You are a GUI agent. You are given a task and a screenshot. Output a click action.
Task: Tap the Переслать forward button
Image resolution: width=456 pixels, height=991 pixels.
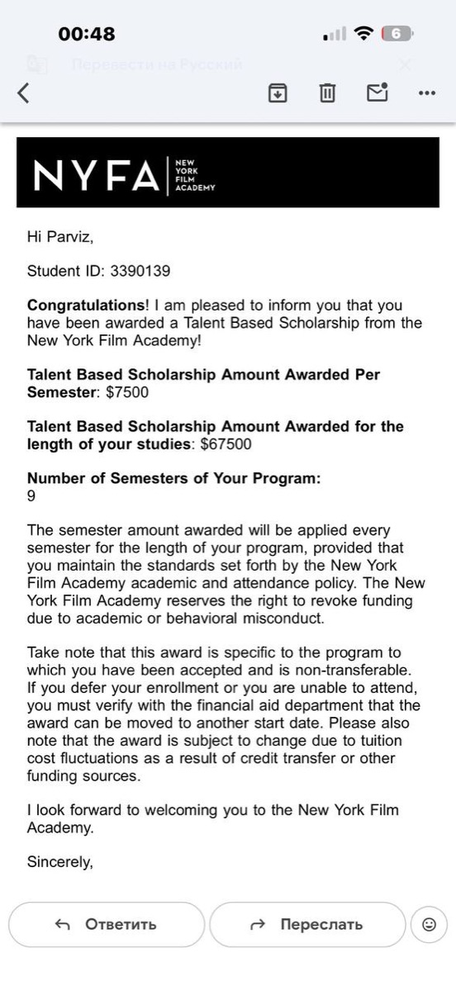[307, 924]
